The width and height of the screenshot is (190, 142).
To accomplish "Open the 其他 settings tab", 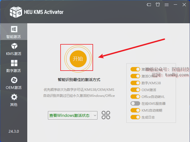I will [14, 100].
